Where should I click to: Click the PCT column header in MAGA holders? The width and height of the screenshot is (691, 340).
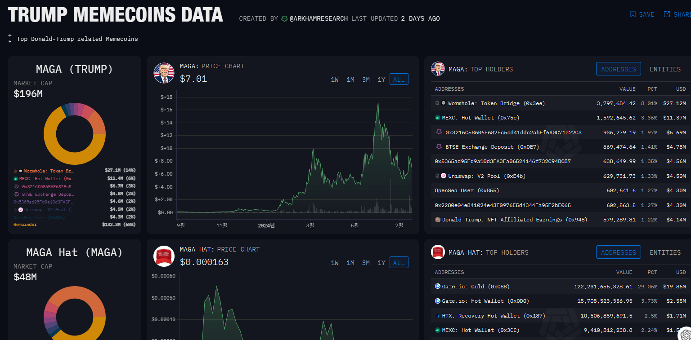pyautogui.click(x=652, y=89)
